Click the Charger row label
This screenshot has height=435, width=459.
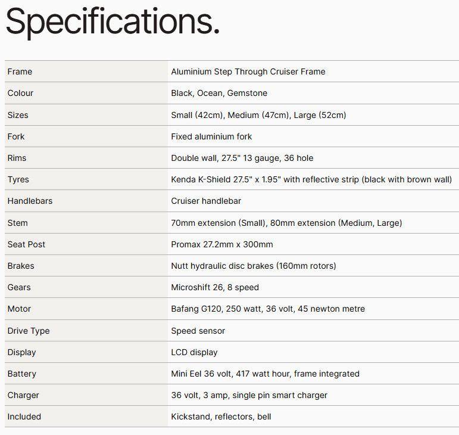tap(23, 395)
